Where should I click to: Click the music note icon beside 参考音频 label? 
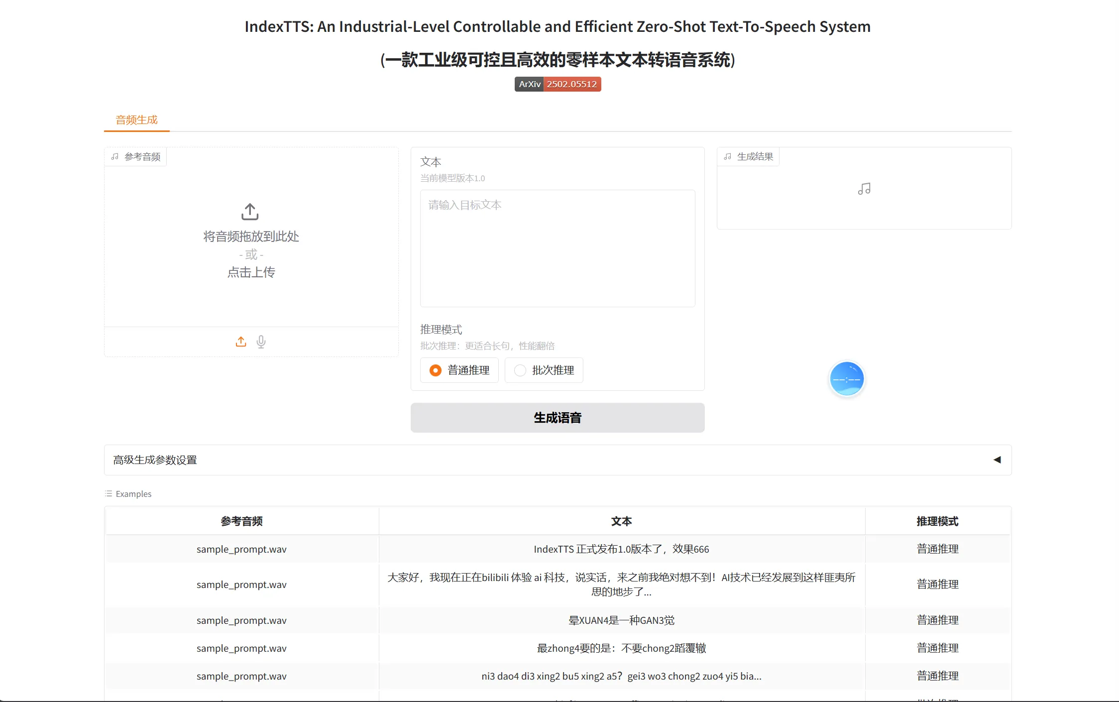[x=115, y=157]
